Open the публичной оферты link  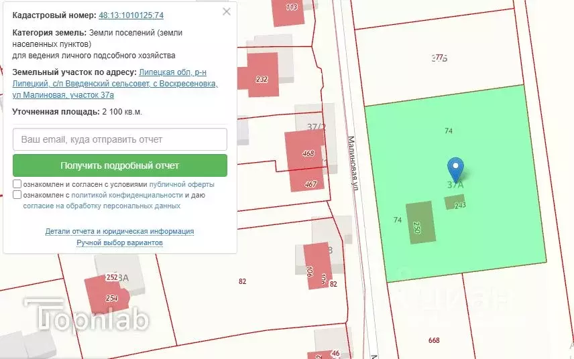point(182,184)
